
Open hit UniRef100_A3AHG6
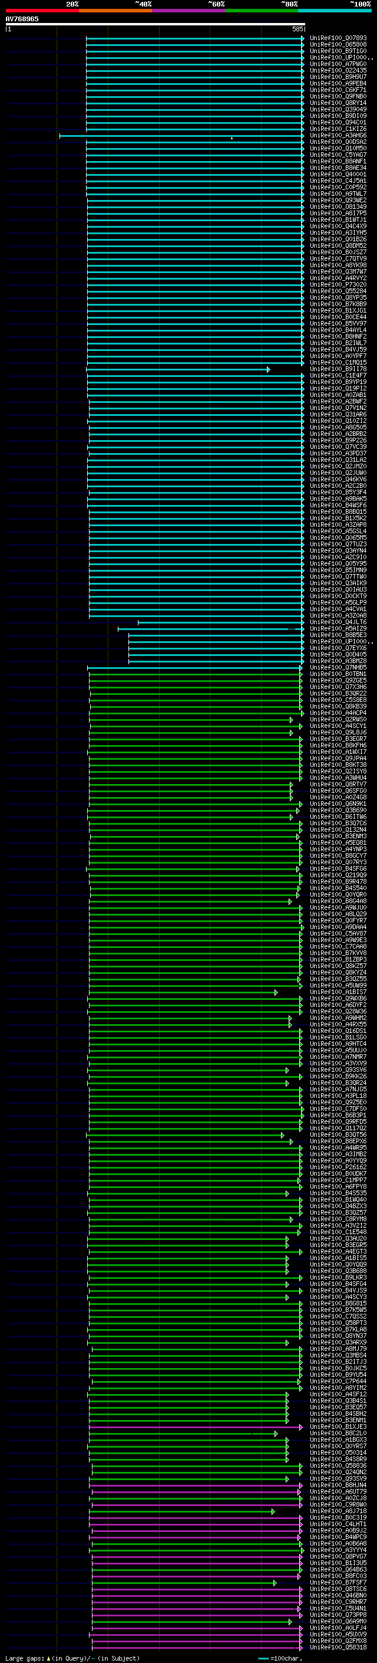coord(338,136)
